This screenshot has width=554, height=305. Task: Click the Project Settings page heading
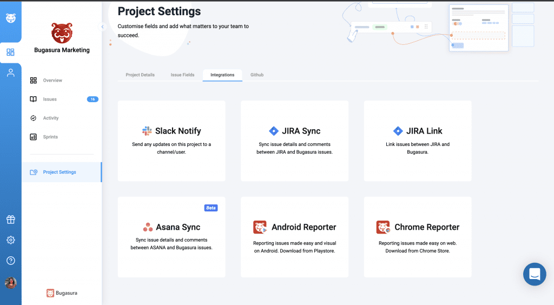point(159,11)
